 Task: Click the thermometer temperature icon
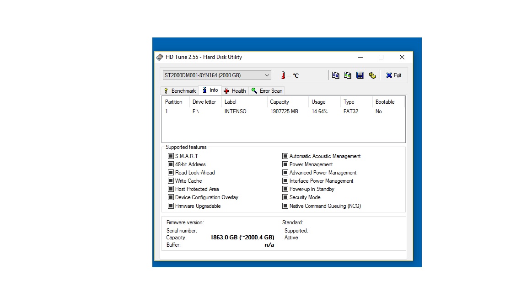point(283,75)
